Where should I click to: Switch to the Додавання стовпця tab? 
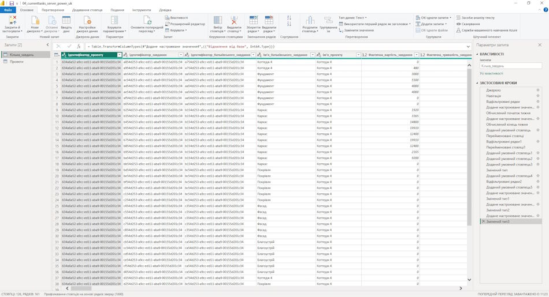(x=87, y=10)
